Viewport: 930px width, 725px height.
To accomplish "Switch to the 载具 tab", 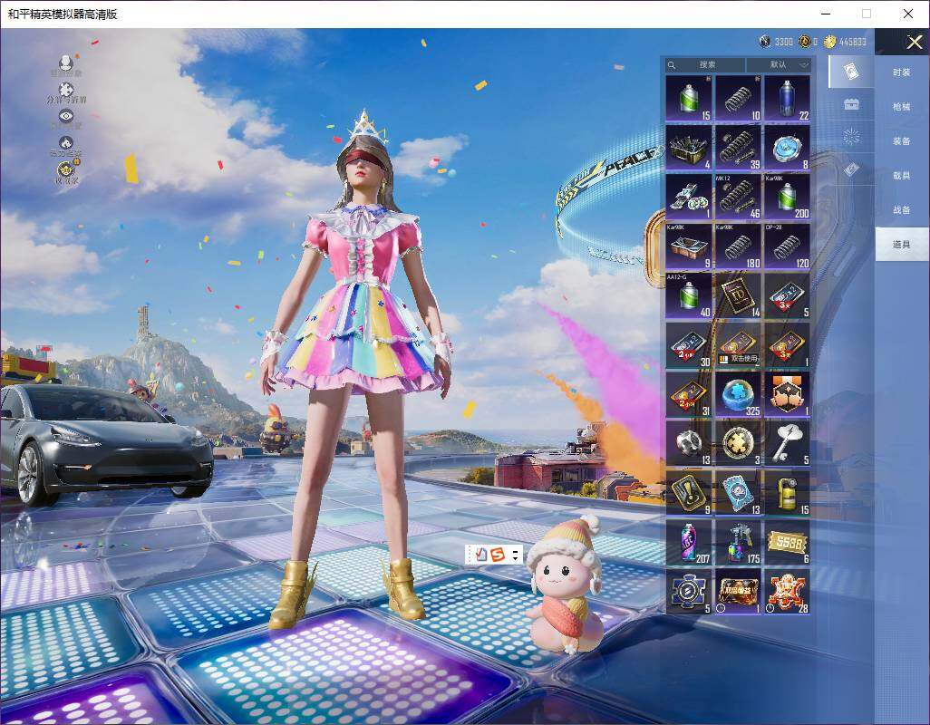I will click(x=902, y=176).
